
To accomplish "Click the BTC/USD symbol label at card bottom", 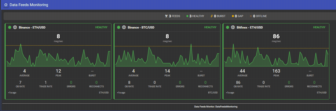I will coord(213,93).
